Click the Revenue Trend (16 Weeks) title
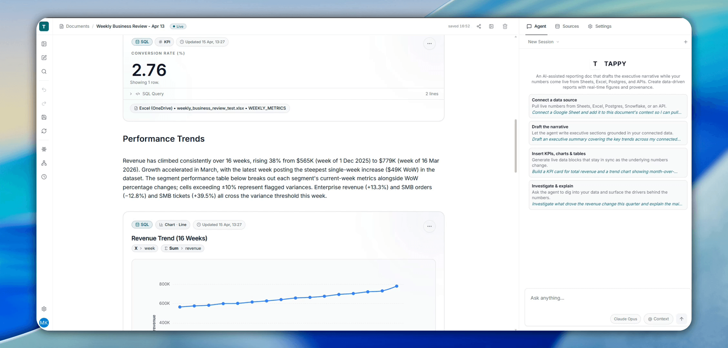728x348 pixels. click(169, 238)
